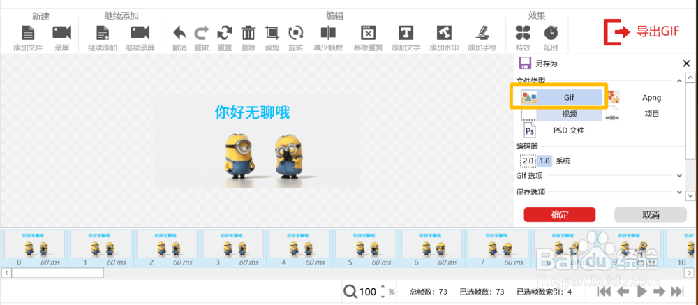Select the 裁剪 crop tool
Image resolution: width=698 pixels, height=305 pixels.
point(272,33)
